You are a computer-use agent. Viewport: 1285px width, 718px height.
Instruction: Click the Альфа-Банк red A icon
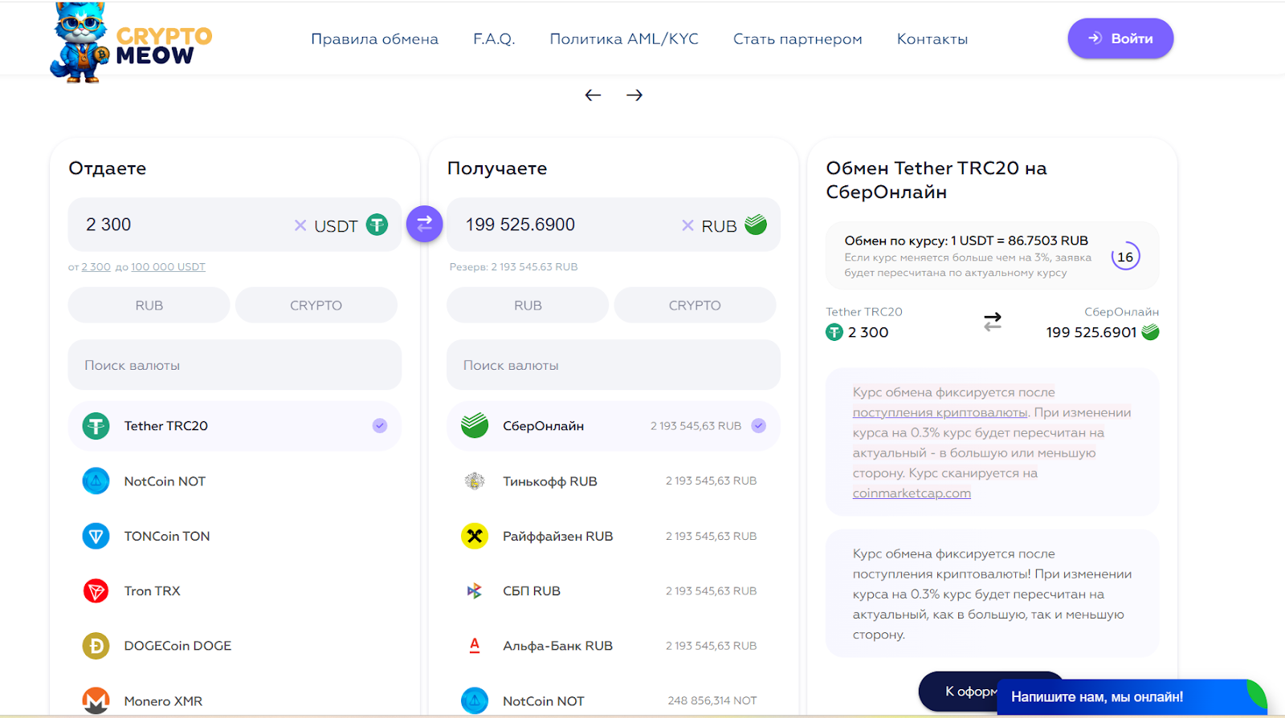475,646
